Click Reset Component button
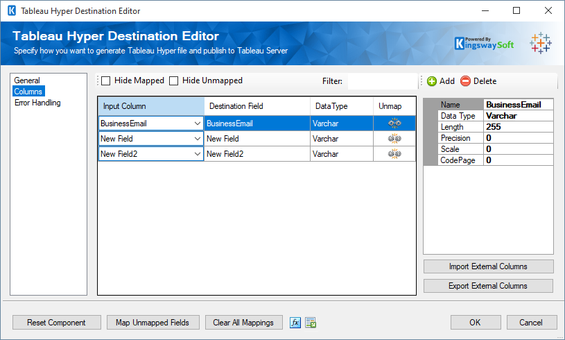This screenshot has width=565, height=340. (57, 323)
